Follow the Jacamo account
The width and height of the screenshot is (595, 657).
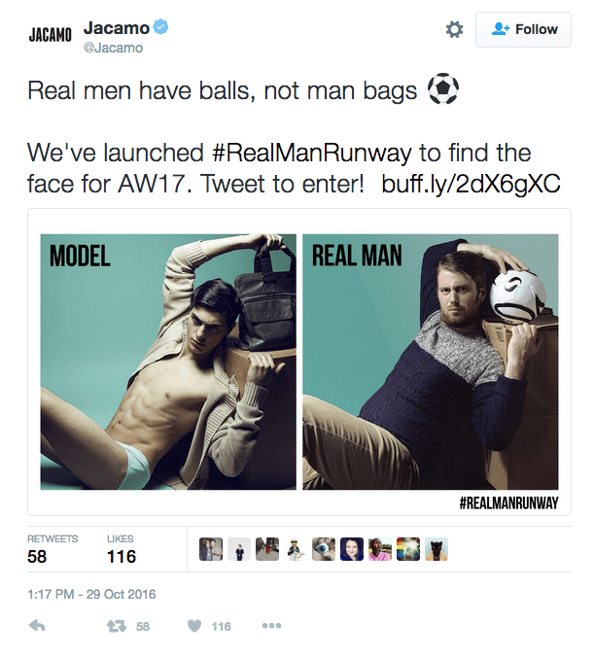pos(525,30)
